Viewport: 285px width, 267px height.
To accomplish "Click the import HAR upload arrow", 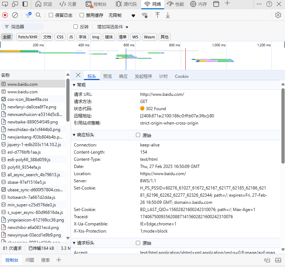I will (157, 15).
